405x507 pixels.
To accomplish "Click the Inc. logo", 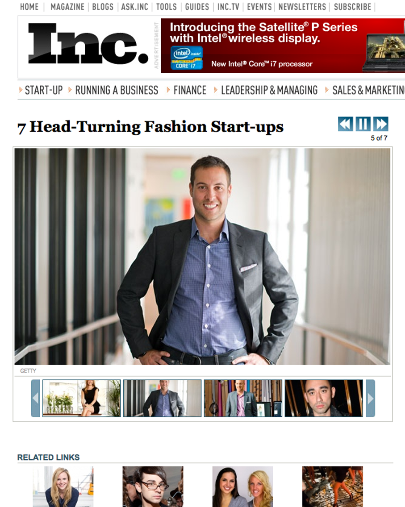I will pyautogui.click(x=88, y=44).
